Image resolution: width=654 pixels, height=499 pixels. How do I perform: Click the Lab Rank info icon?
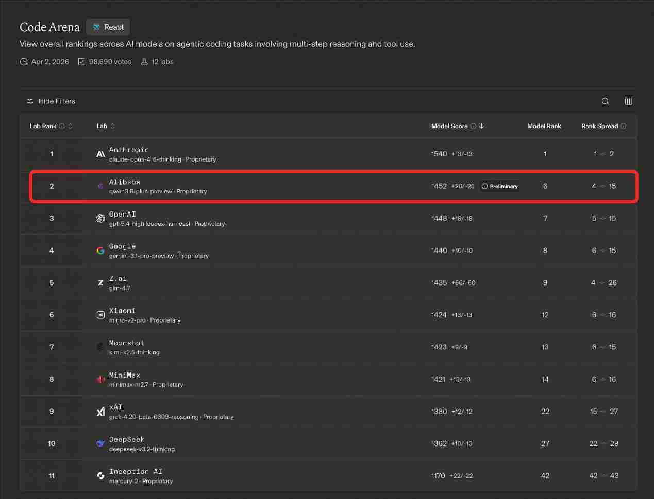click(x=62, y=126)
